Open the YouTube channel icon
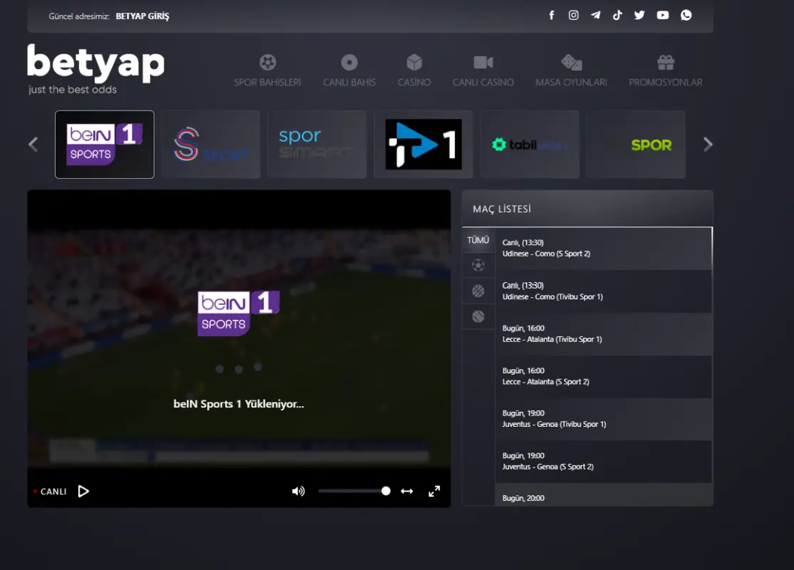794x570 pixels. point(662,14)
